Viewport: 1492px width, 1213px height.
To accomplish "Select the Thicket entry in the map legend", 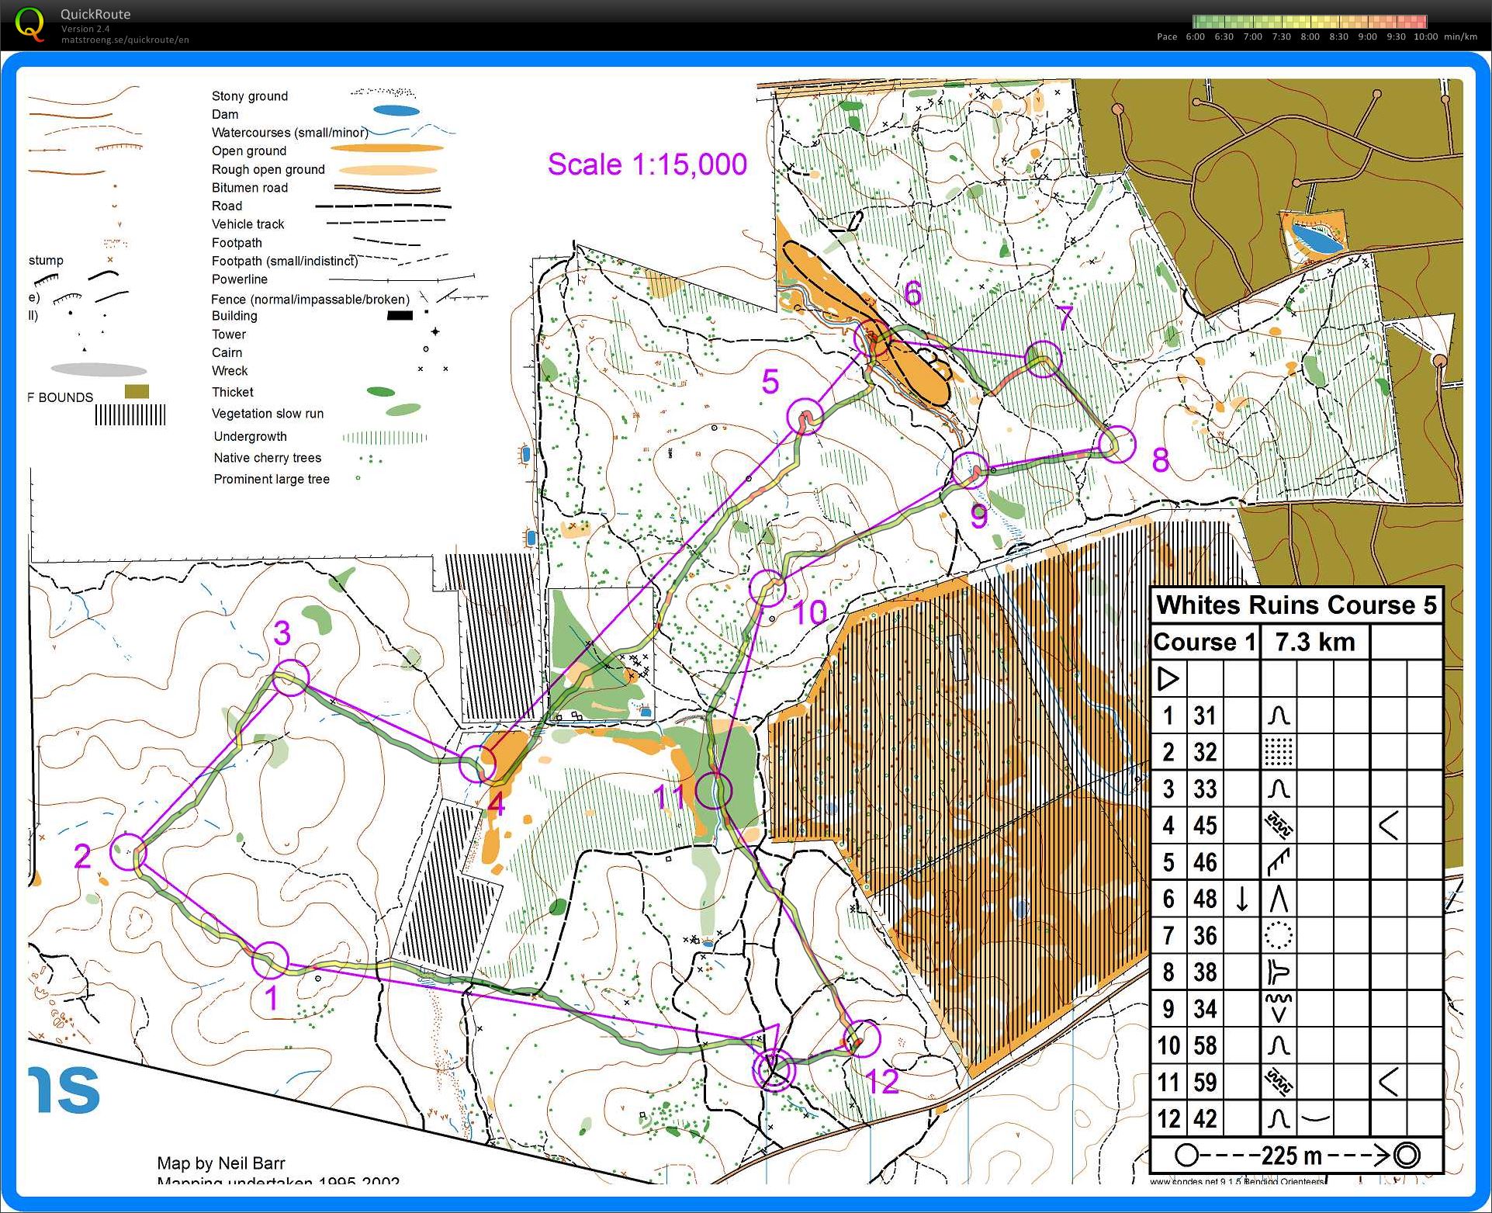I will 232,392.
